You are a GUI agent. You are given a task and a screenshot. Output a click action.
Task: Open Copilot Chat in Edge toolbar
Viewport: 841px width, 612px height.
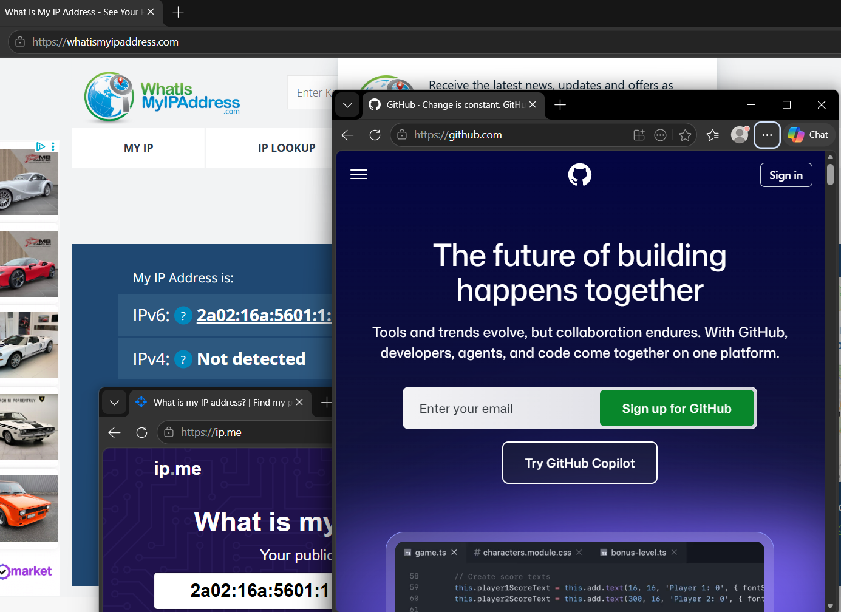coord(809,135)
